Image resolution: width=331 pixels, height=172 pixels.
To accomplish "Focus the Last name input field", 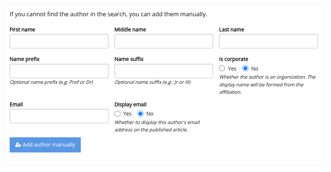I will (x=268, y=41).
